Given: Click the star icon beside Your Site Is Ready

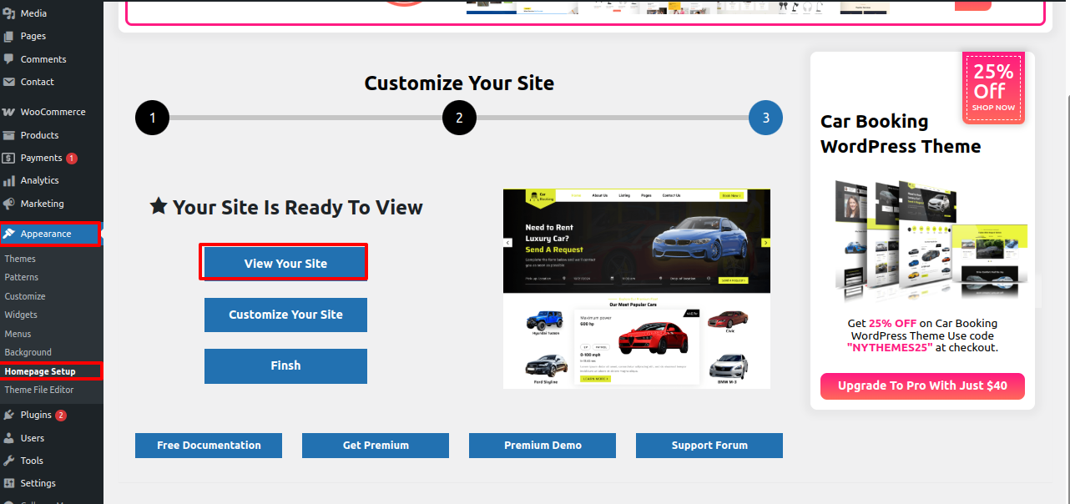Looking at the screenshot, I should pos(159,206).
